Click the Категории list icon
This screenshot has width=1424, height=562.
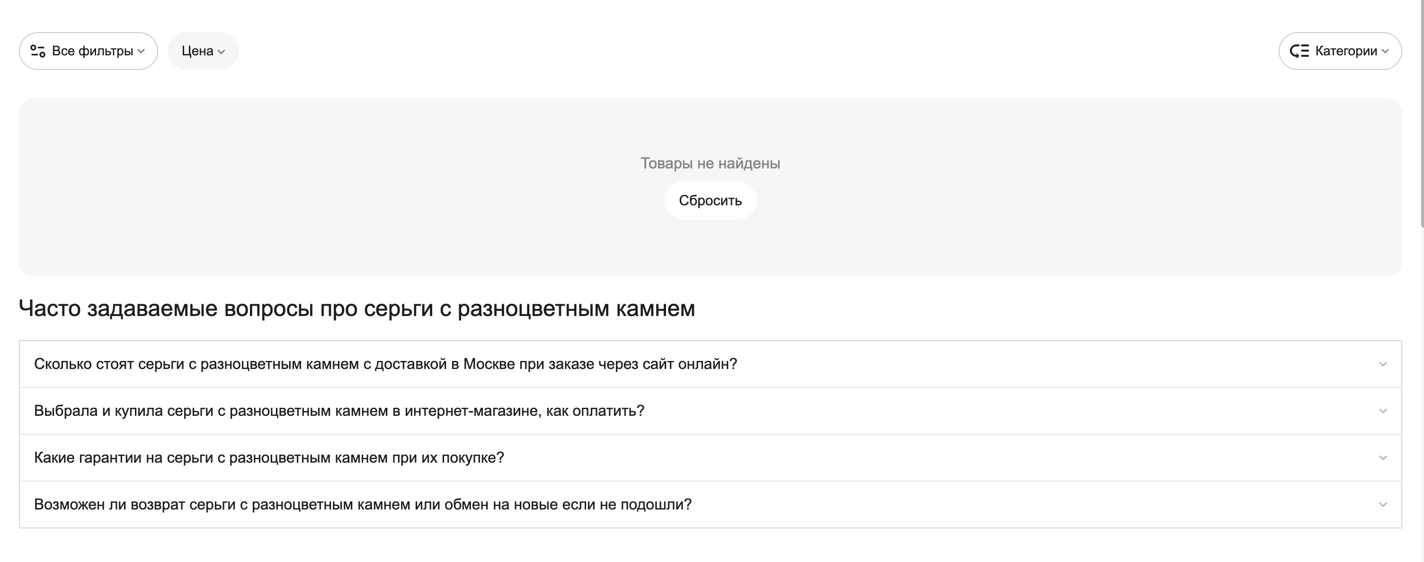(1299, 52)
